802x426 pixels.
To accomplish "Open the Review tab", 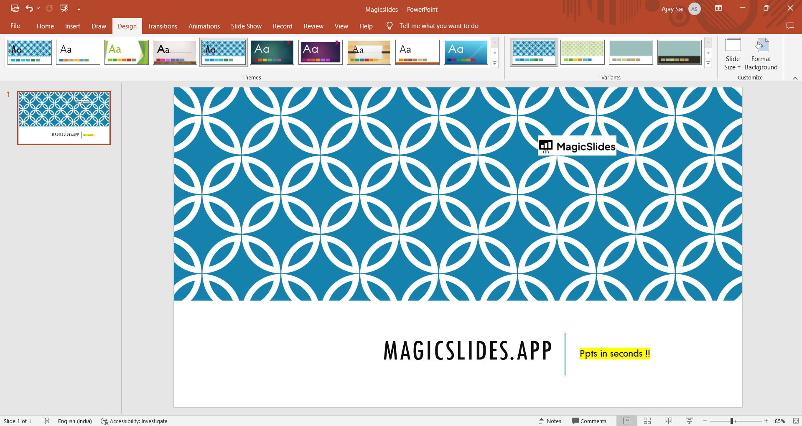I will pos(313,26).
